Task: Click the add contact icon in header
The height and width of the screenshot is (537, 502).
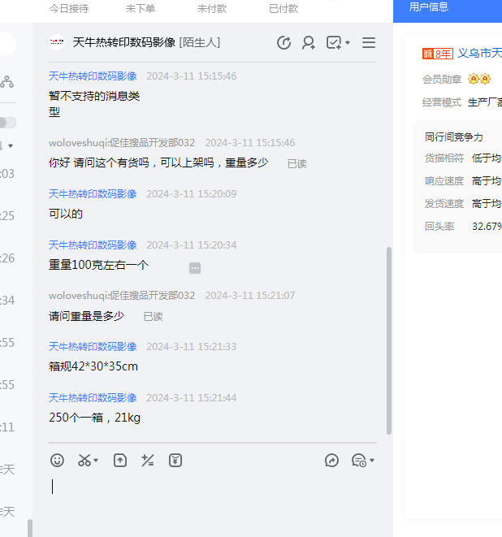Action: click(309, 43)
